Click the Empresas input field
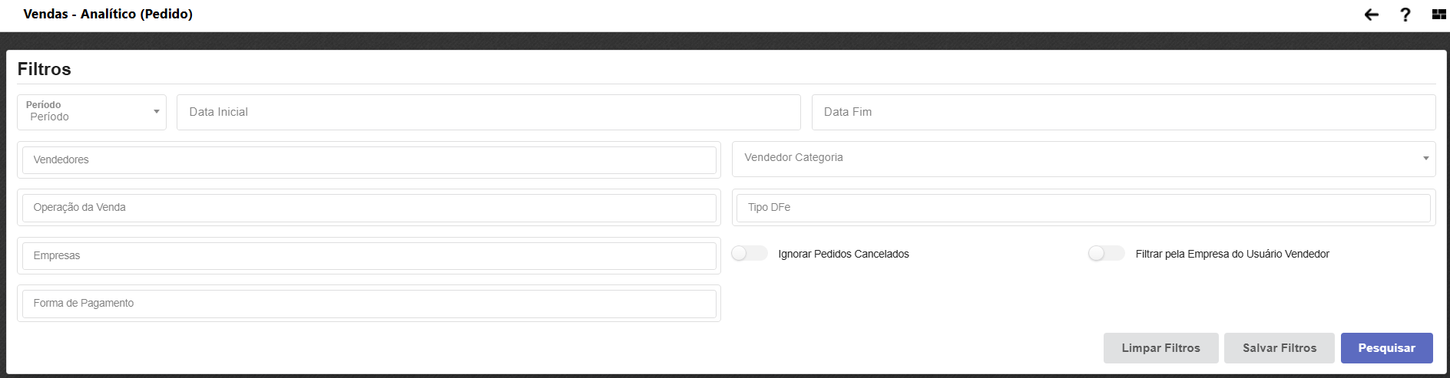 [369, 256]
